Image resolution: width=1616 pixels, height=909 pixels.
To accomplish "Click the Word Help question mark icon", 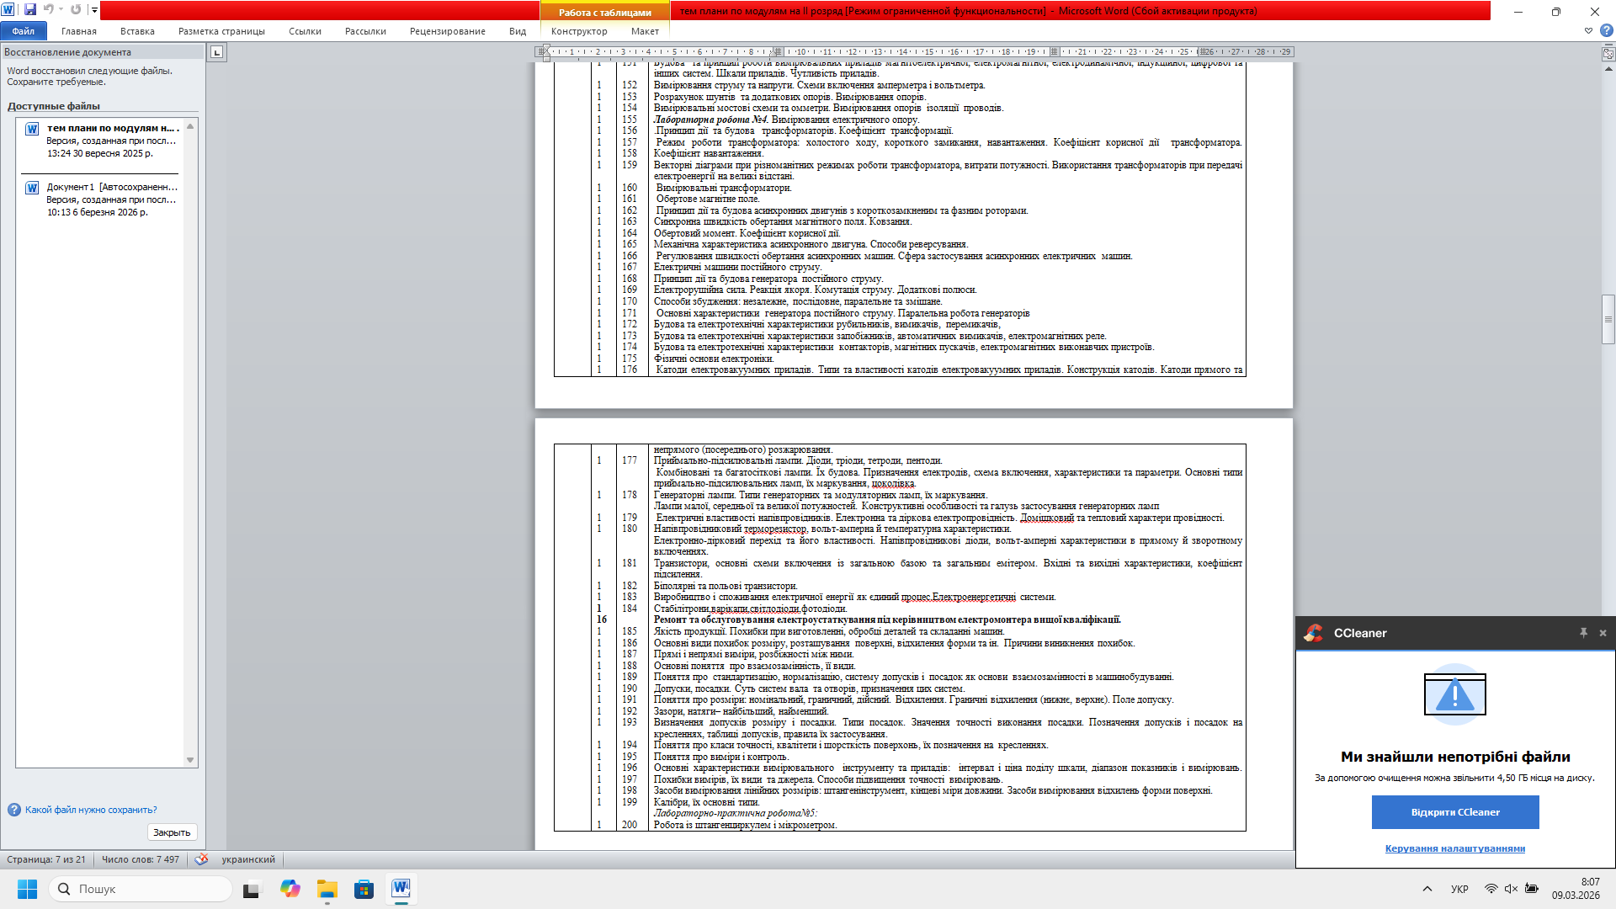I will (x=1606, y=31).
